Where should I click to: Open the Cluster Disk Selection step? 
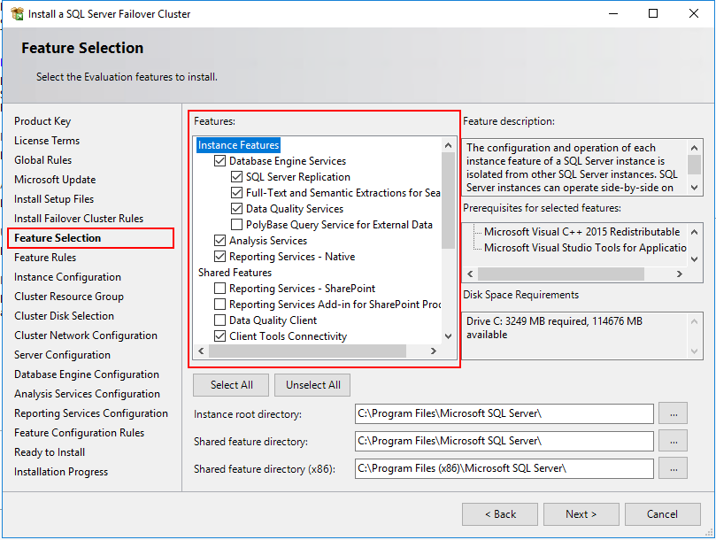point(64,316)
